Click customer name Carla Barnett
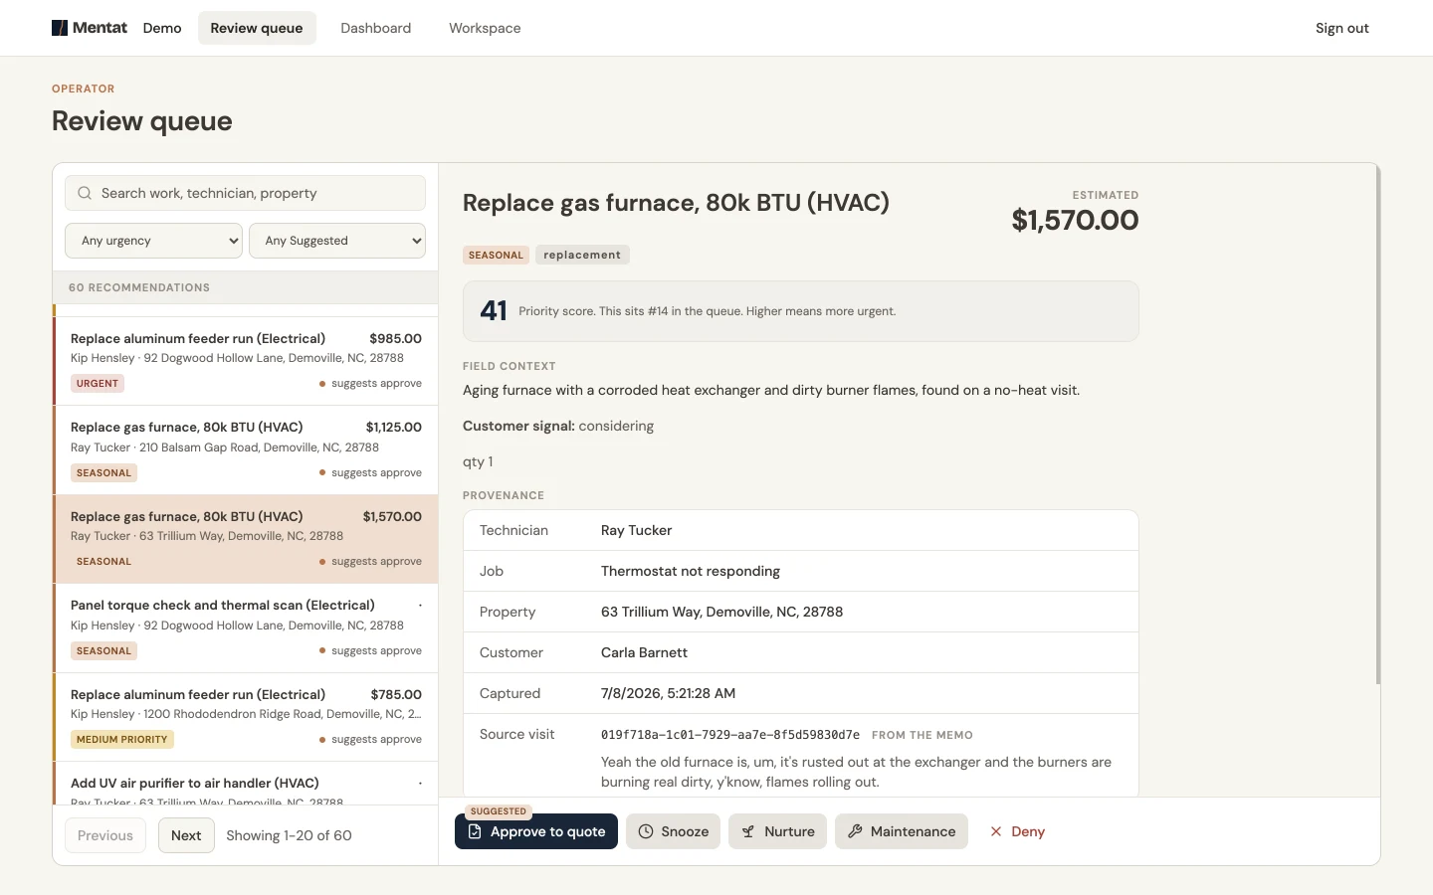 coord(644,652)
